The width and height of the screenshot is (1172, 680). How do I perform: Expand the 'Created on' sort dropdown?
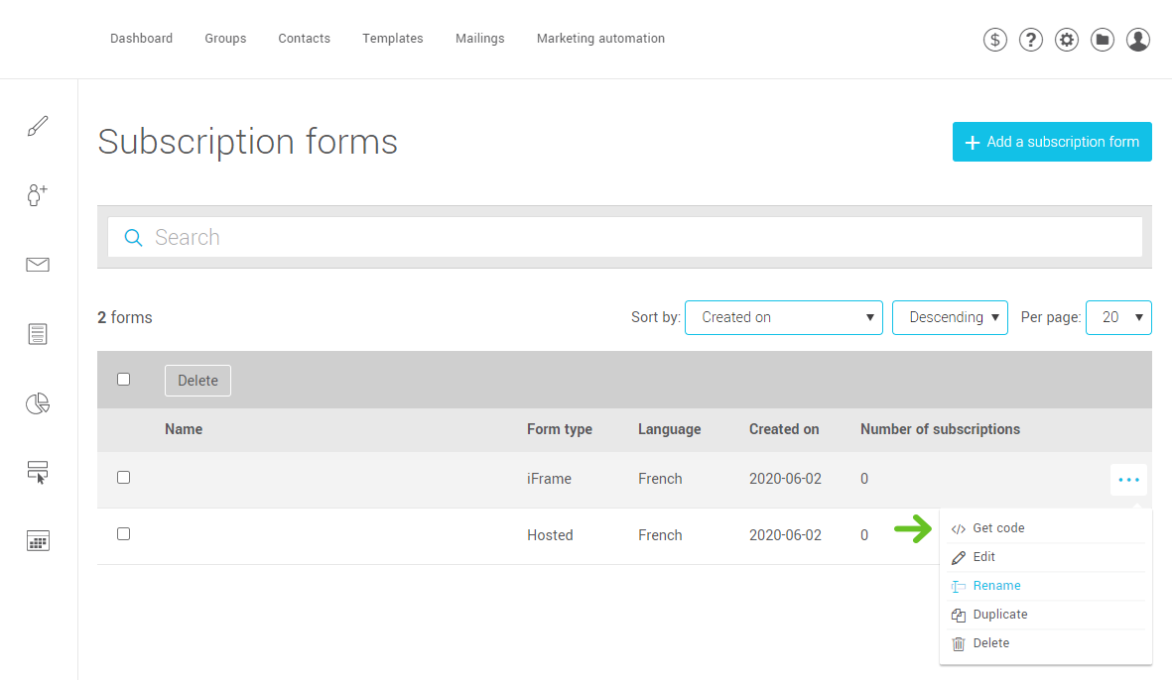click(x=783, y=317)
